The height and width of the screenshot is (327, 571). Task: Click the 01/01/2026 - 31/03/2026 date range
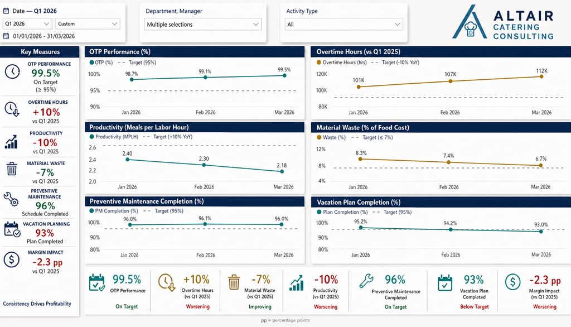pyautogui.click(x=43, y=36)
